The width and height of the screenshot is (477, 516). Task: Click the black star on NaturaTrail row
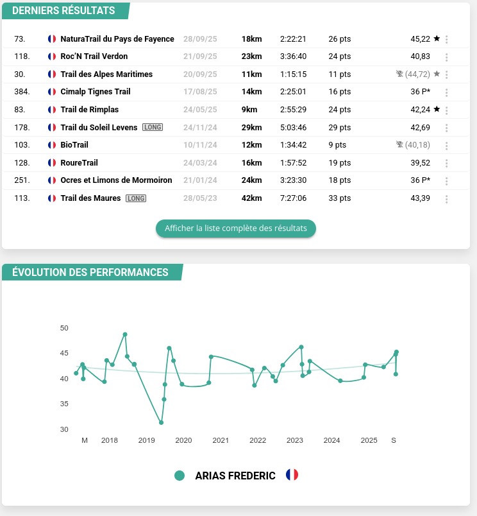click(437, 39)
